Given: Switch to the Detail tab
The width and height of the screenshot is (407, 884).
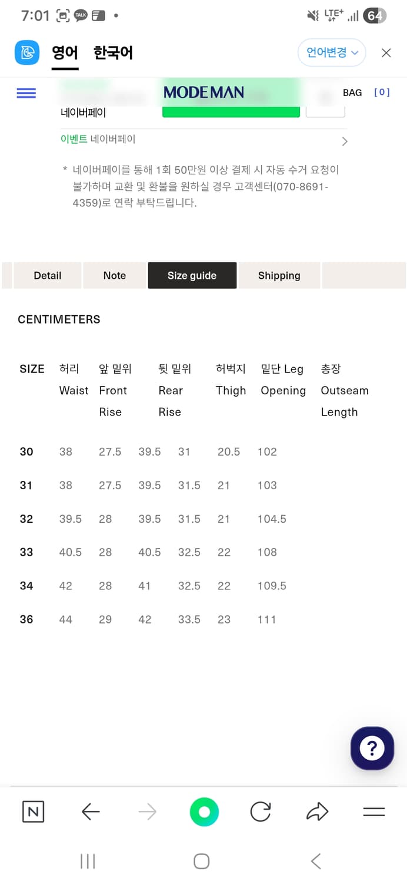Looking at the screenshot, I should click(47, 275).
